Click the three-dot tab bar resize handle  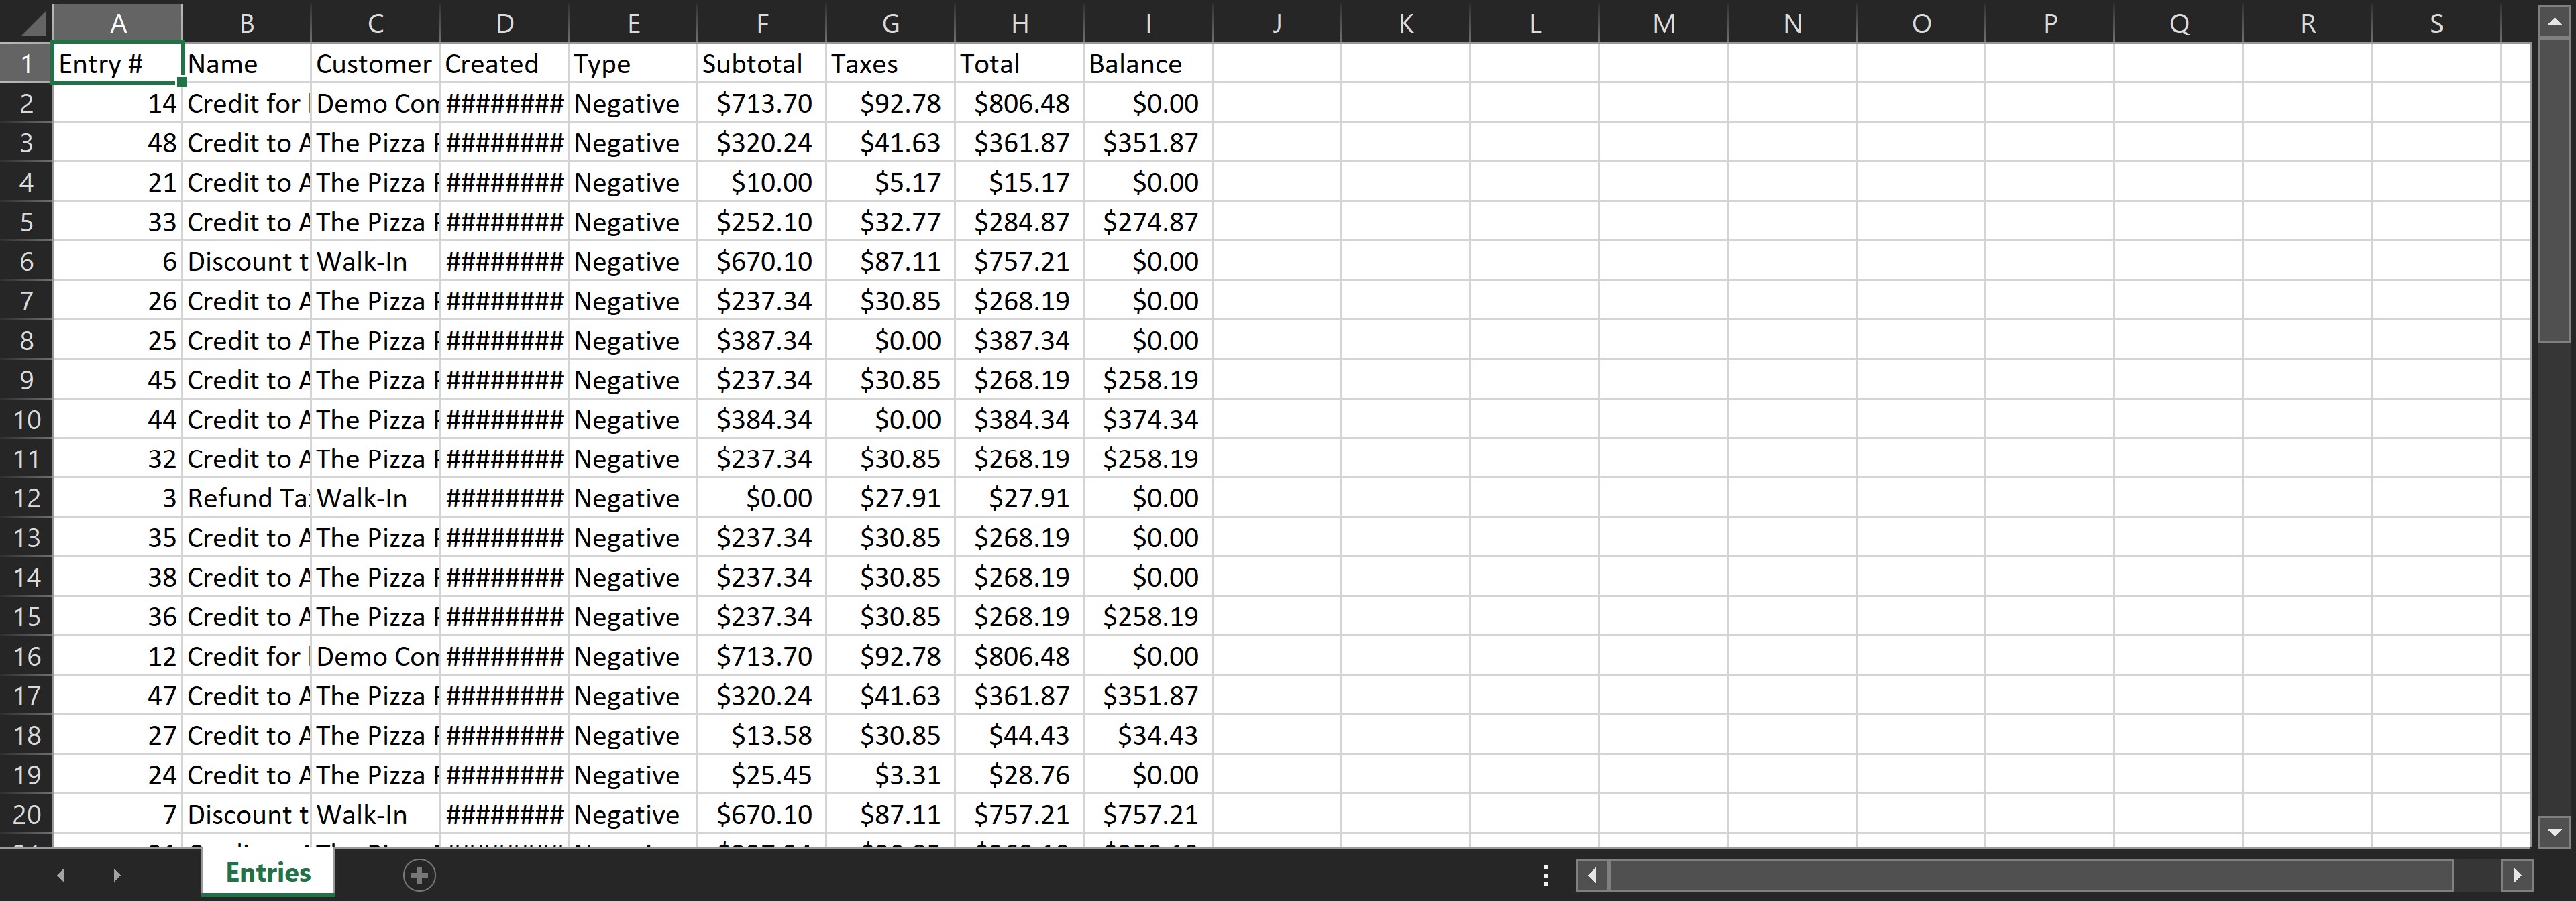pyautogui.click(x=1546, y=876)
